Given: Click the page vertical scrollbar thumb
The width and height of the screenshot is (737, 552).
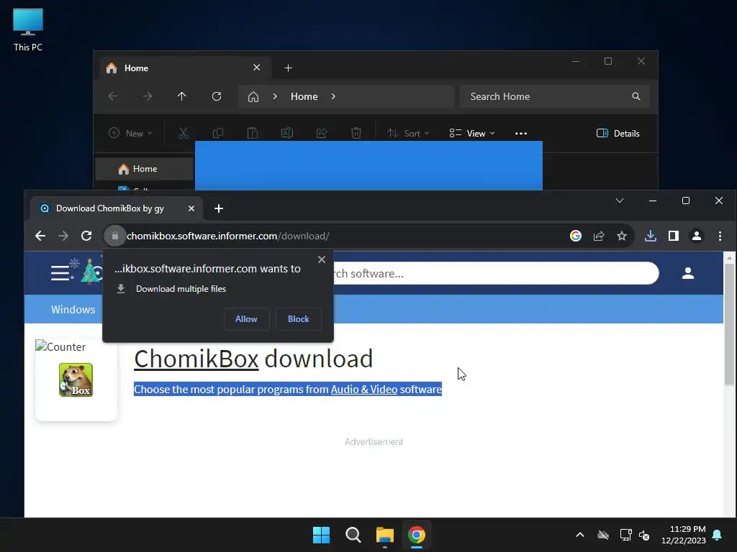Looking at the screenshot, I should (730, 326).
